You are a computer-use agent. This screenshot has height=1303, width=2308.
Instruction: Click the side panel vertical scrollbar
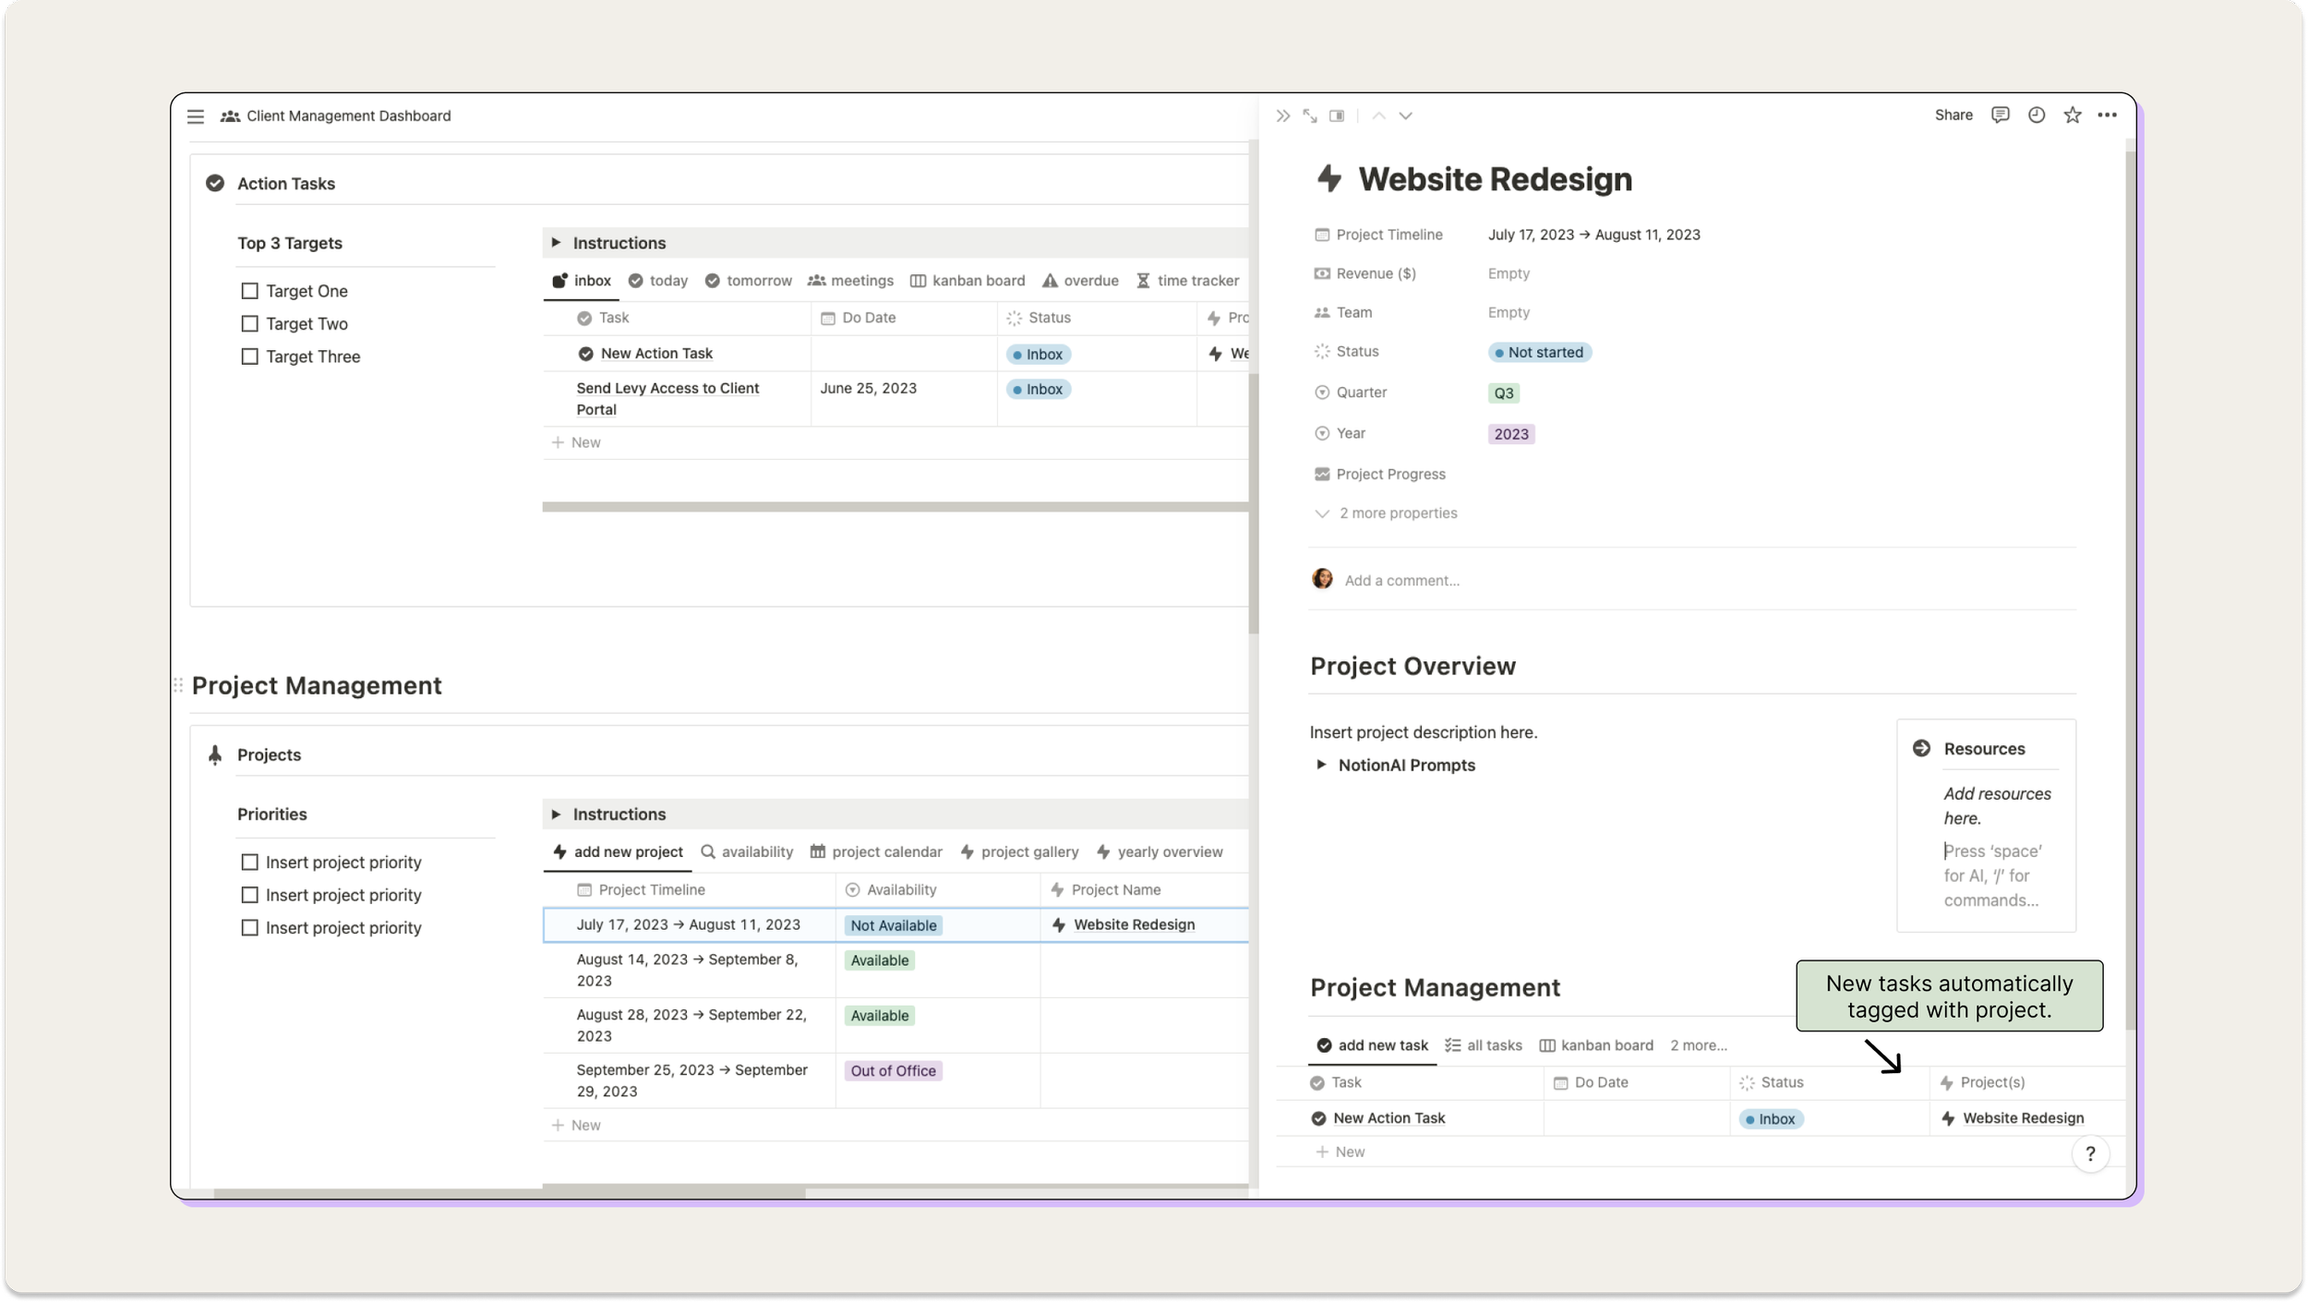click(2130, 591)
